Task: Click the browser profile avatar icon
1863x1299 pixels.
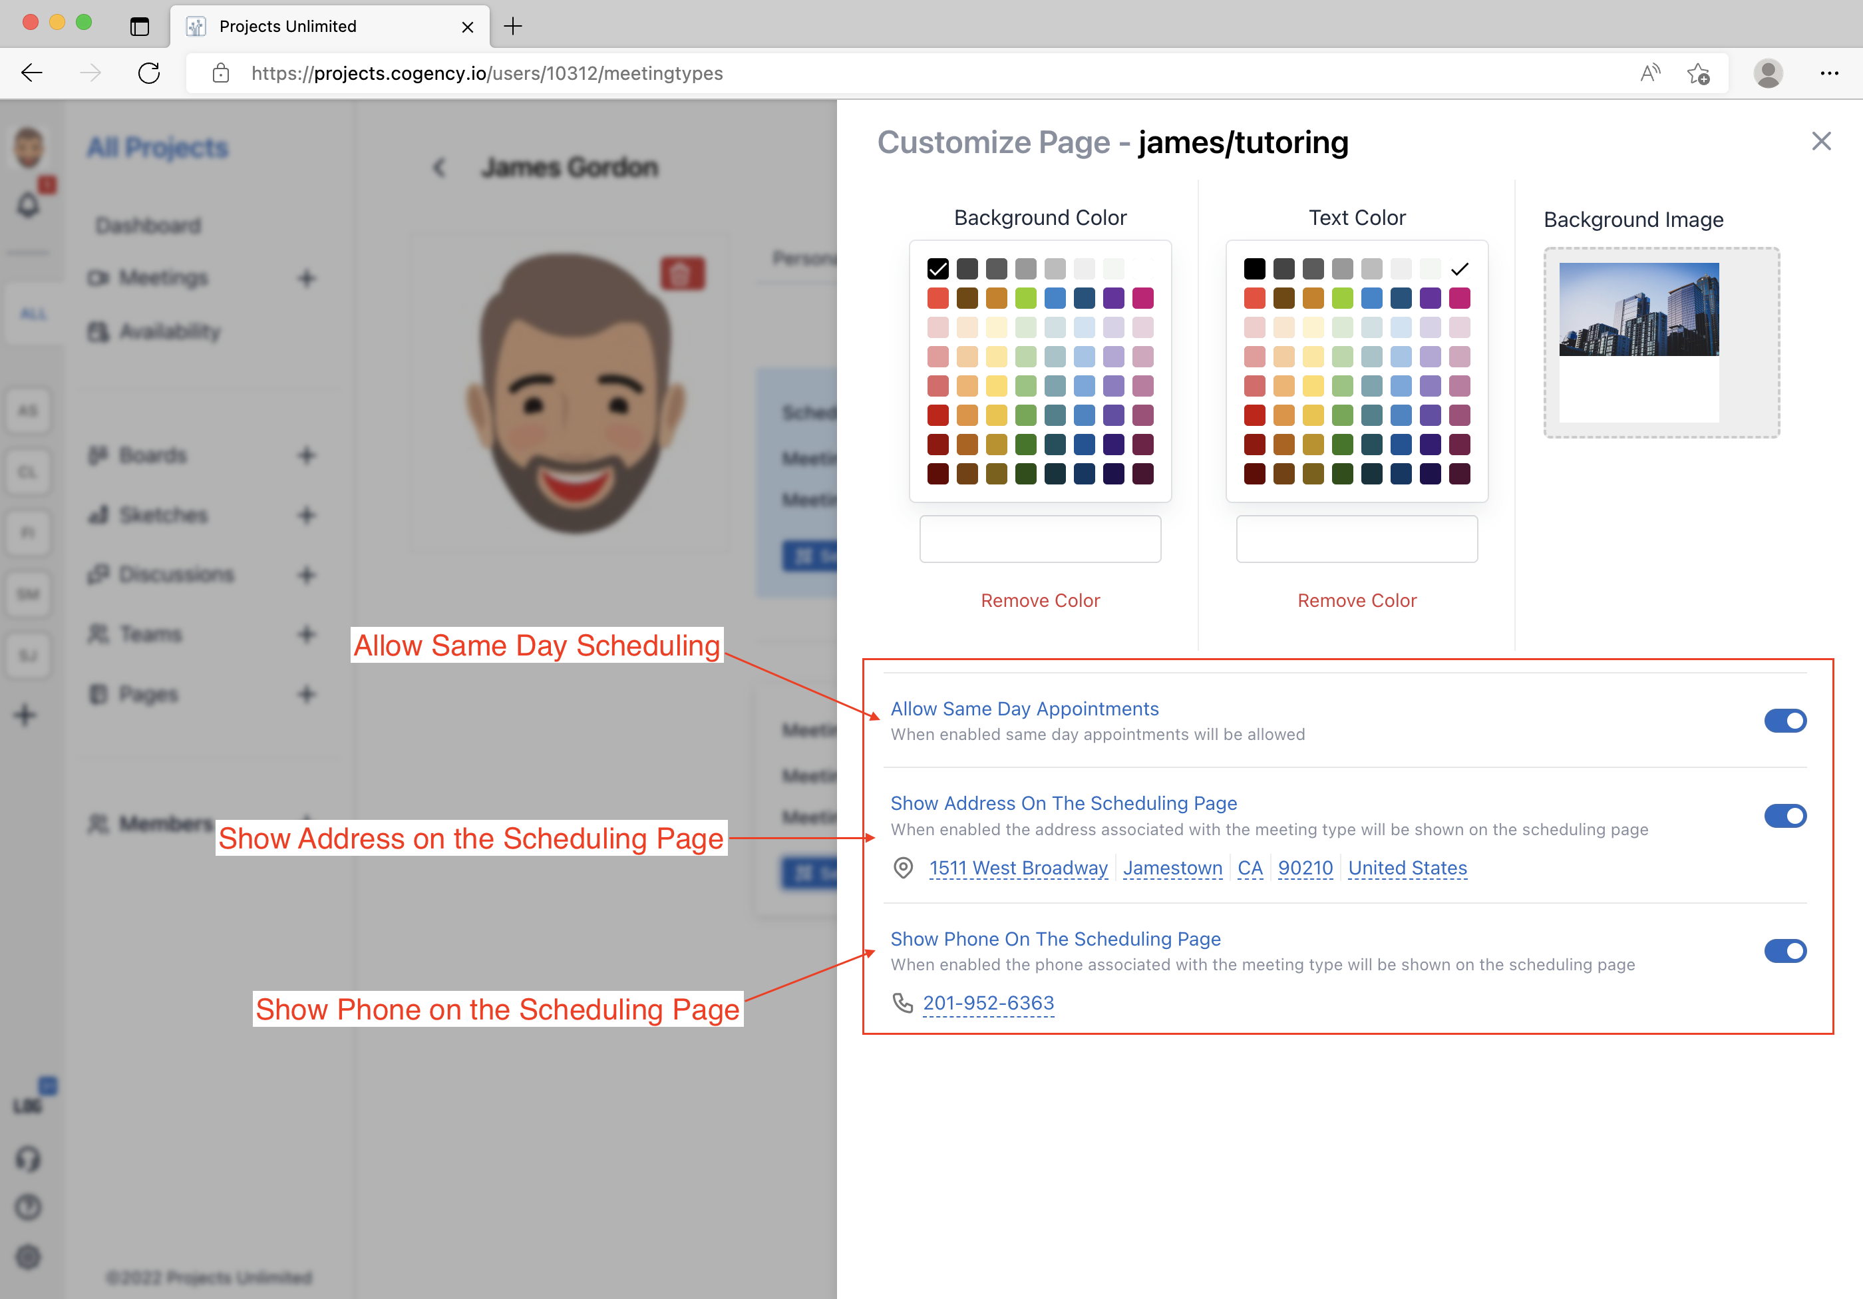Action: (x=1767, y=73)
